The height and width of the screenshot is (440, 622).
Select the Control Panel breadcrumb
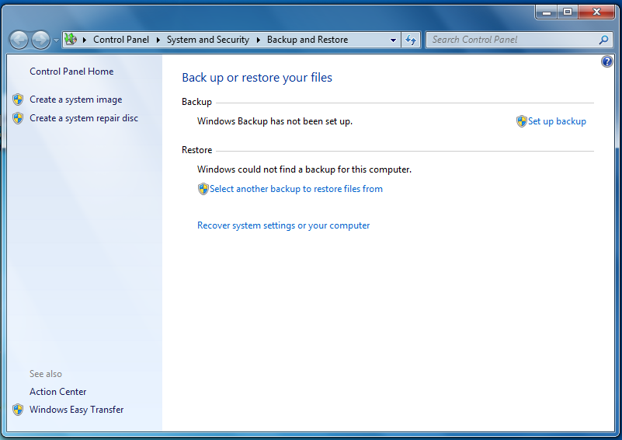click(x=121, y=40)
